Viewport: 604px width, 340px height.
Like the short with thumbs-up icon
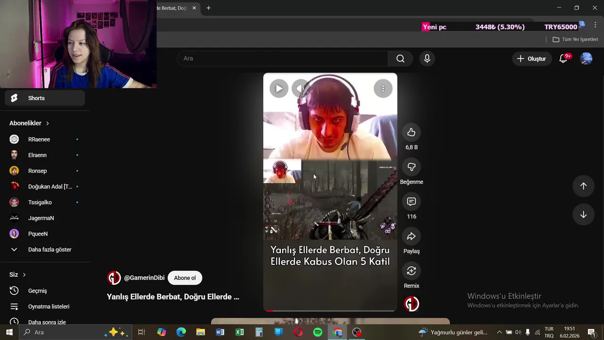pyautogui.click(x=411, y=132)
